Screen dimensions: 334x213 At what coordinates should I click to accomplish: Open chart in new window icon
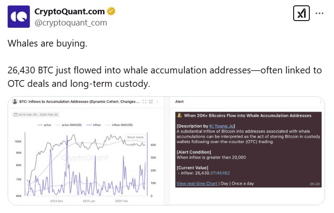(151, 102)
